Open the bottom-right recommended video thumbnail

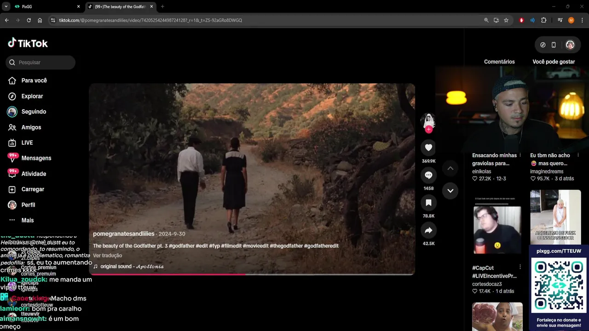497,316
